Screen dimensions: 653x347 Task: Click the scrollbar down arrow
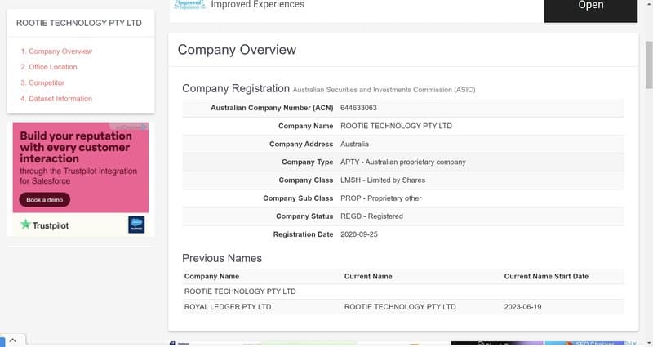coord(648,341)
